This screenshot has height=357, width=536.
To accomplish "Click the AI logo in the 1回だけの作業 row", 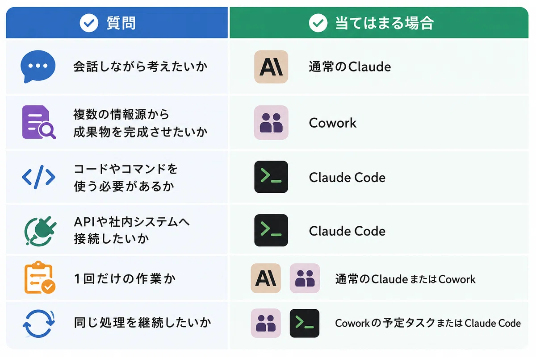I will [x=266, y=278].
